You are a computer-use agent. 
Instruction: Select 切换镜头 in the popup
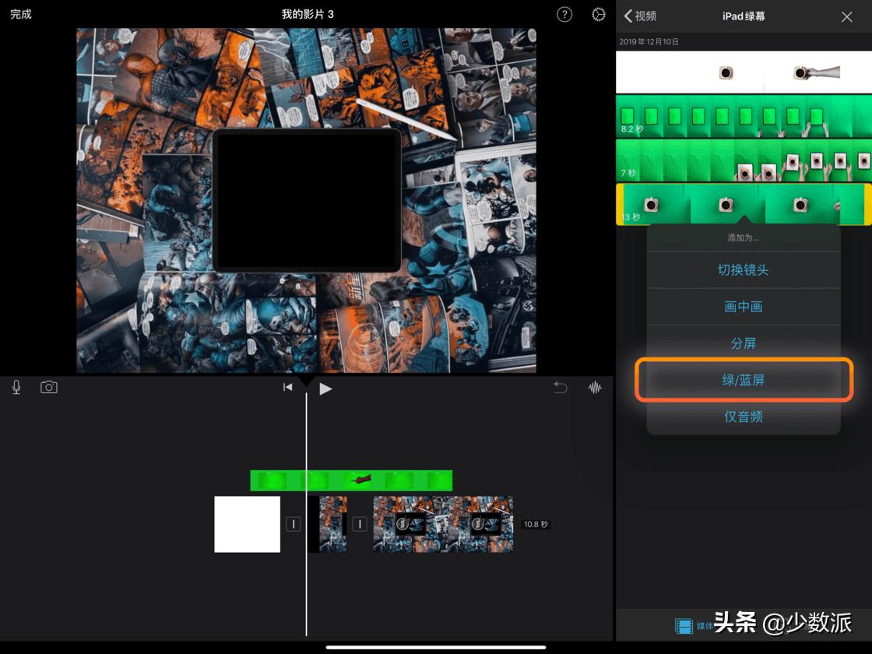coord(743,270)
